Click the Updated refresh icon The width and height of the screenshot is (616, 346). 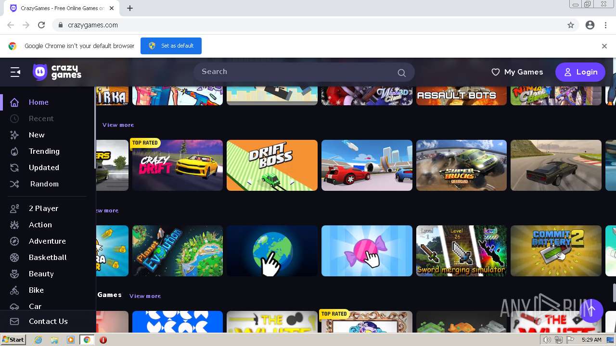coord(14,168)
